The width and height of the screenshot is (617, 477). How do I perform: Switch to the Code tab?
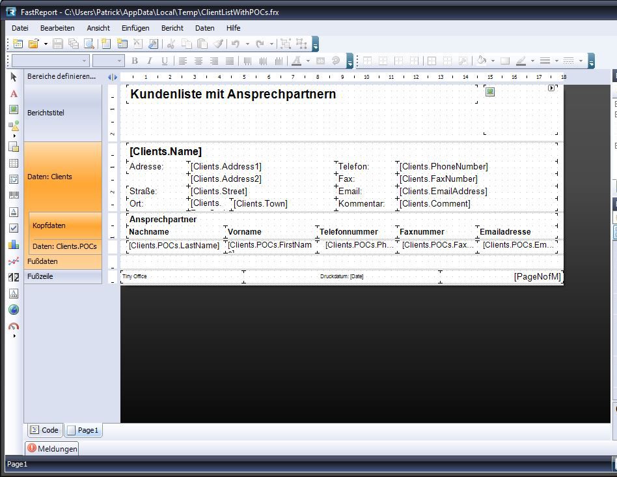(45, 430)
